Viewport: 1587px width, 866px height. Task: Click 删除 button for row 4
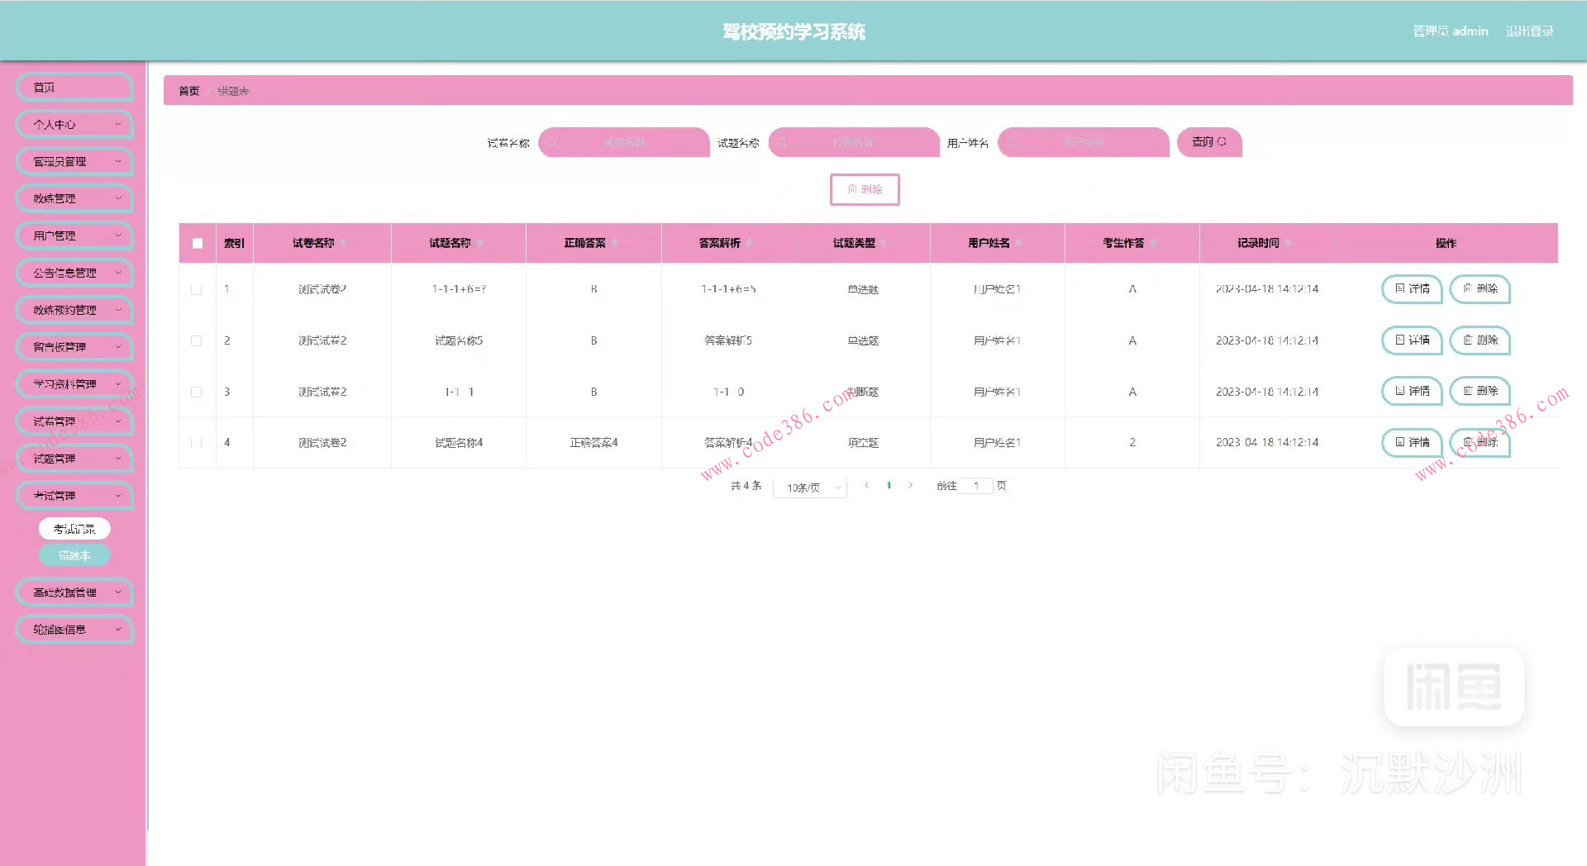click(x=1480, y=442)
